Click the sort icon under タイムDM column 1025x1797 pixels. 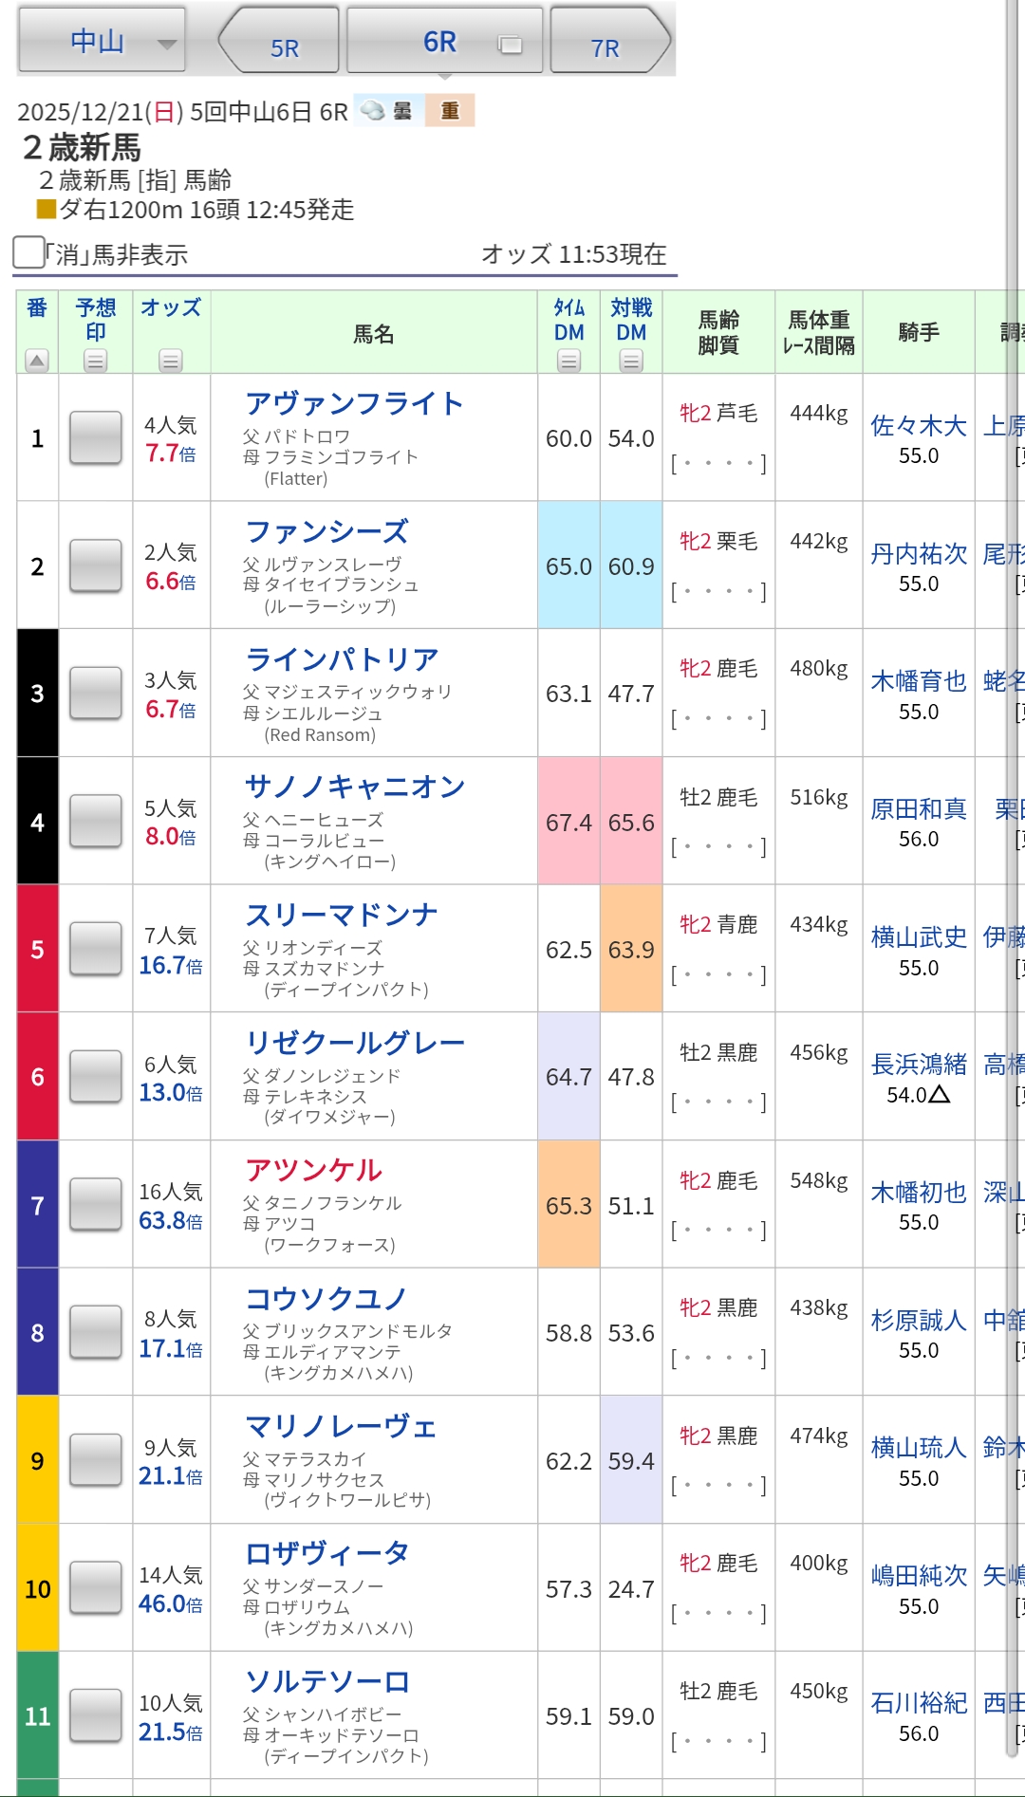(x=568, y=361)
